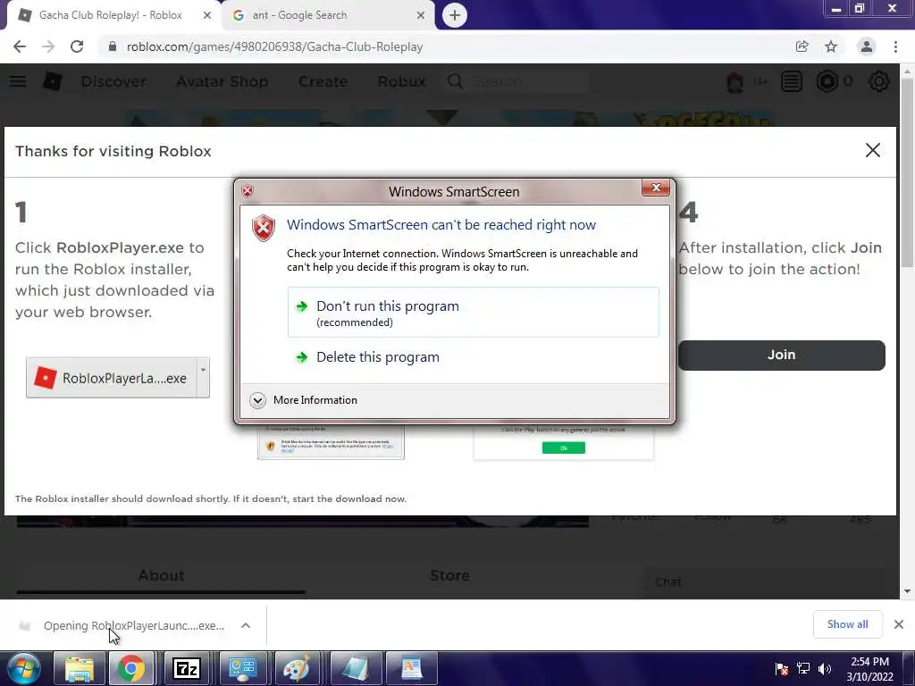The image size is (915, 686).
Task: Click Show all downloads
Action: point(847,624)
